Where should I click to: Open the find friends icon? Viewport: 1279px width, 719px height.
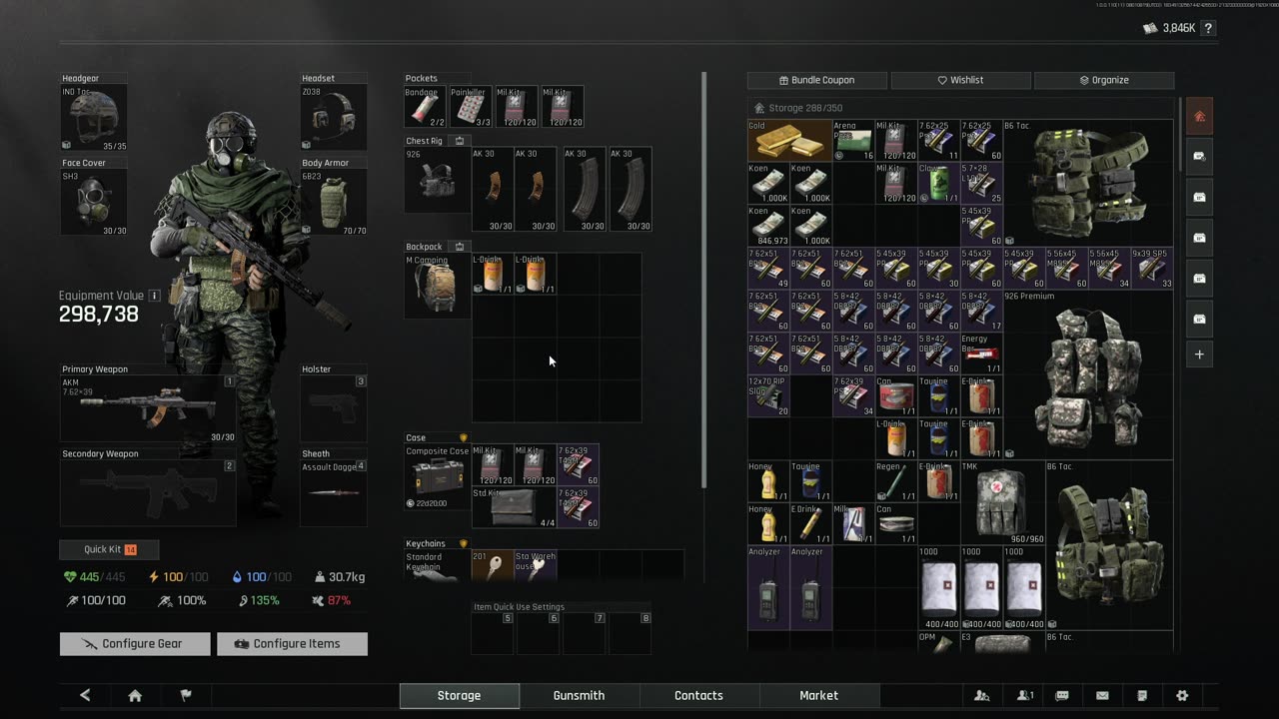click(x=982, y=696)
